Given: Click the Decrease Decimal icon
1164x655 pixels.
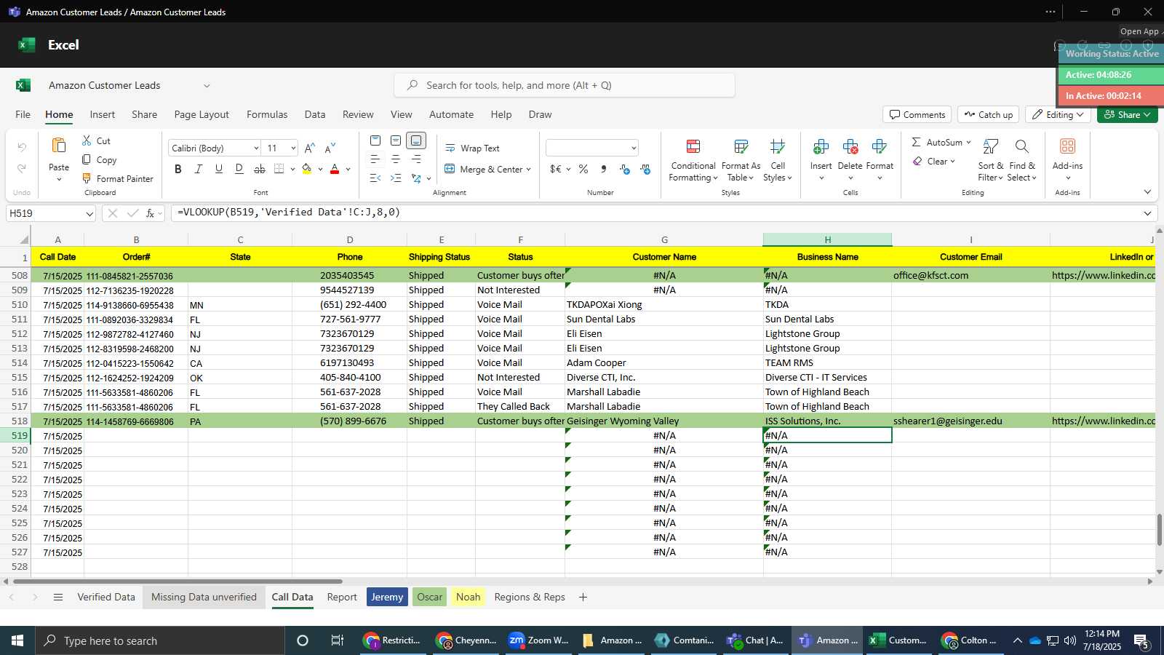Looking at the screenshot, I should tap(645, 169).
